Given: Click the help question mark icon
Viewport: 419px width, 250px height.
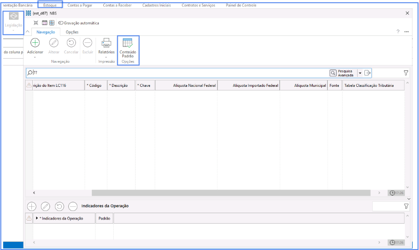Looking at the screenshot, I should click(x=398, y=32).
